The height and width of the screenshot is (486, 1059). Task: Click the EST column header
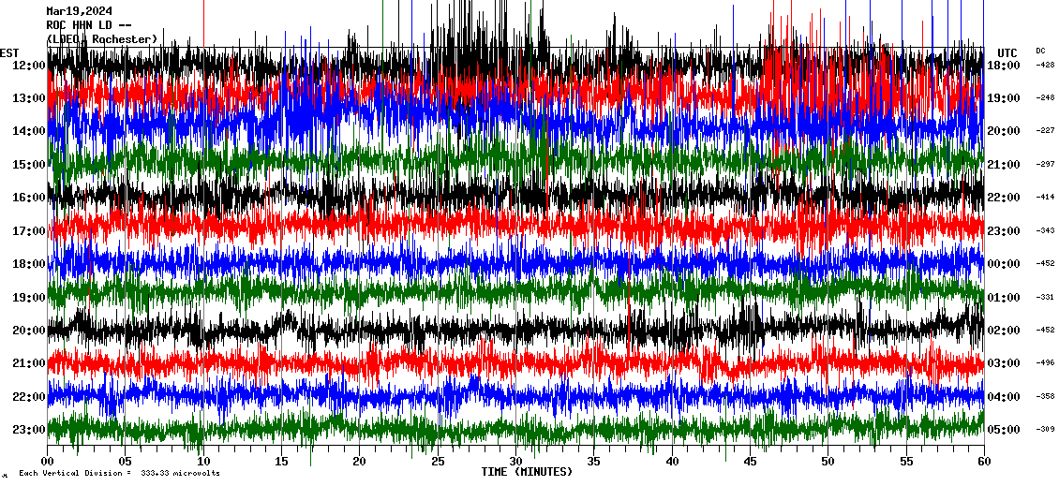click(x=9, y=52)
